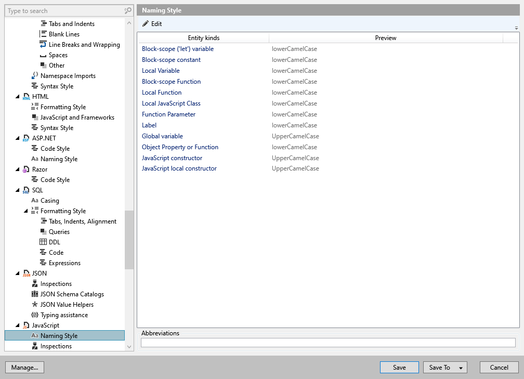Click the pencil Edit icon
Viewport: 524px width, 379px height.
tap(146, 24)
